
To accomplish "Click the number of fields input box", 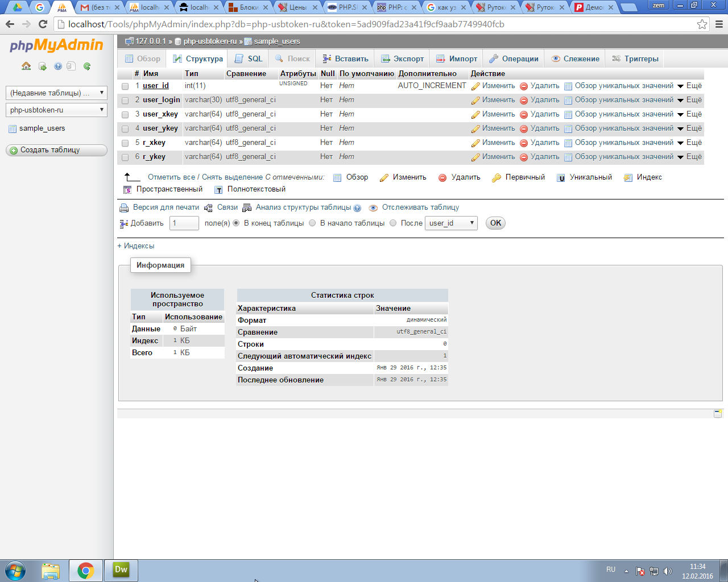I will (184, 223).
